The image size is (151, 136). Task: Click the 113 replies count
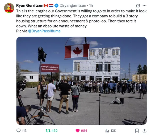click(x=24, y=130)
